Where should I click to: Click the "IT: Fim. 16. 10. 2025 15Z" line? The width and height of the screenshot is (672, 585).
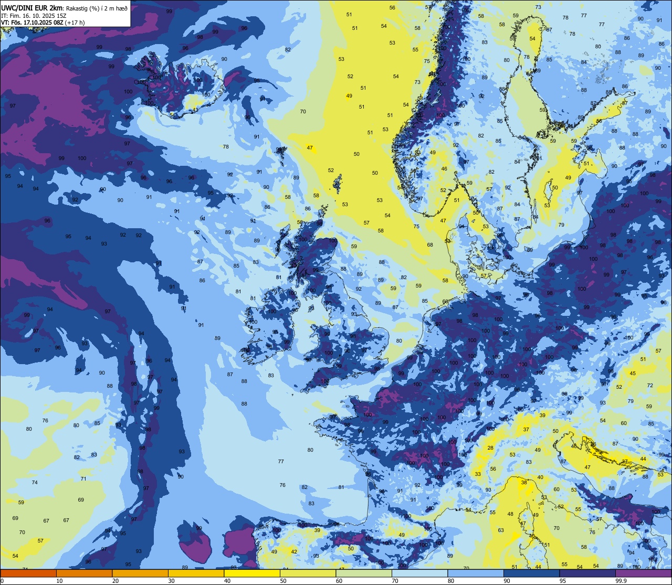[34, 15]
